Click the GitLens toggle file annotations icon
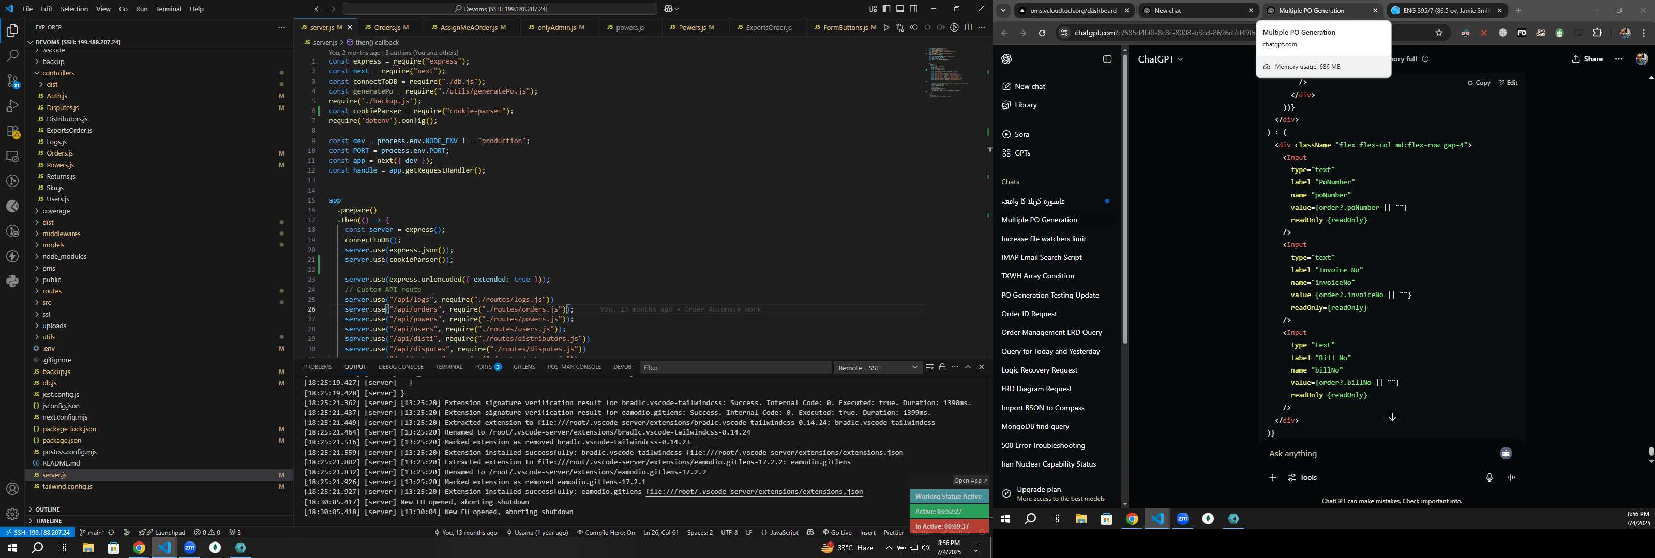1655x558 pixels. click(955, 27)
